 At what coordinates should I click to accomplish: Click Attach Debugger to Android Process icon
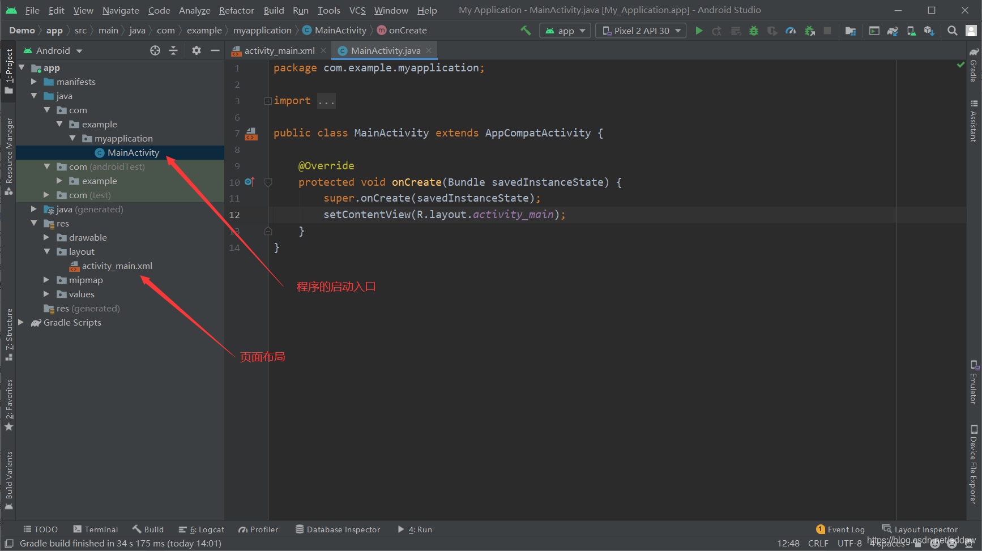[x=810, y=31]
